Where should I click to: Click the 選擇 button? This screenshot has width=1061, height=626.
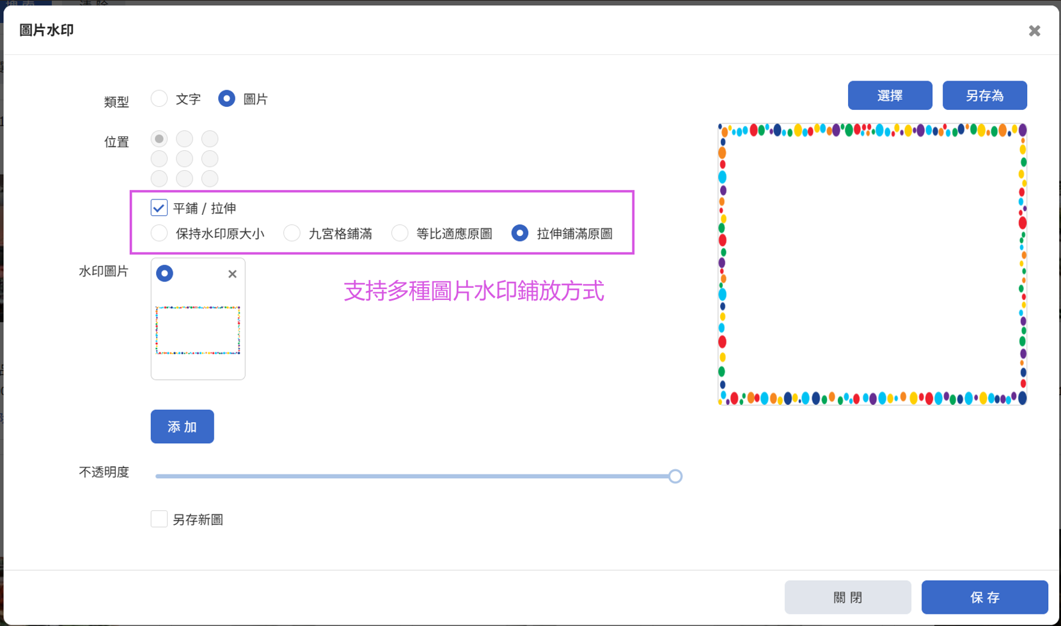(x=890, y=95)
